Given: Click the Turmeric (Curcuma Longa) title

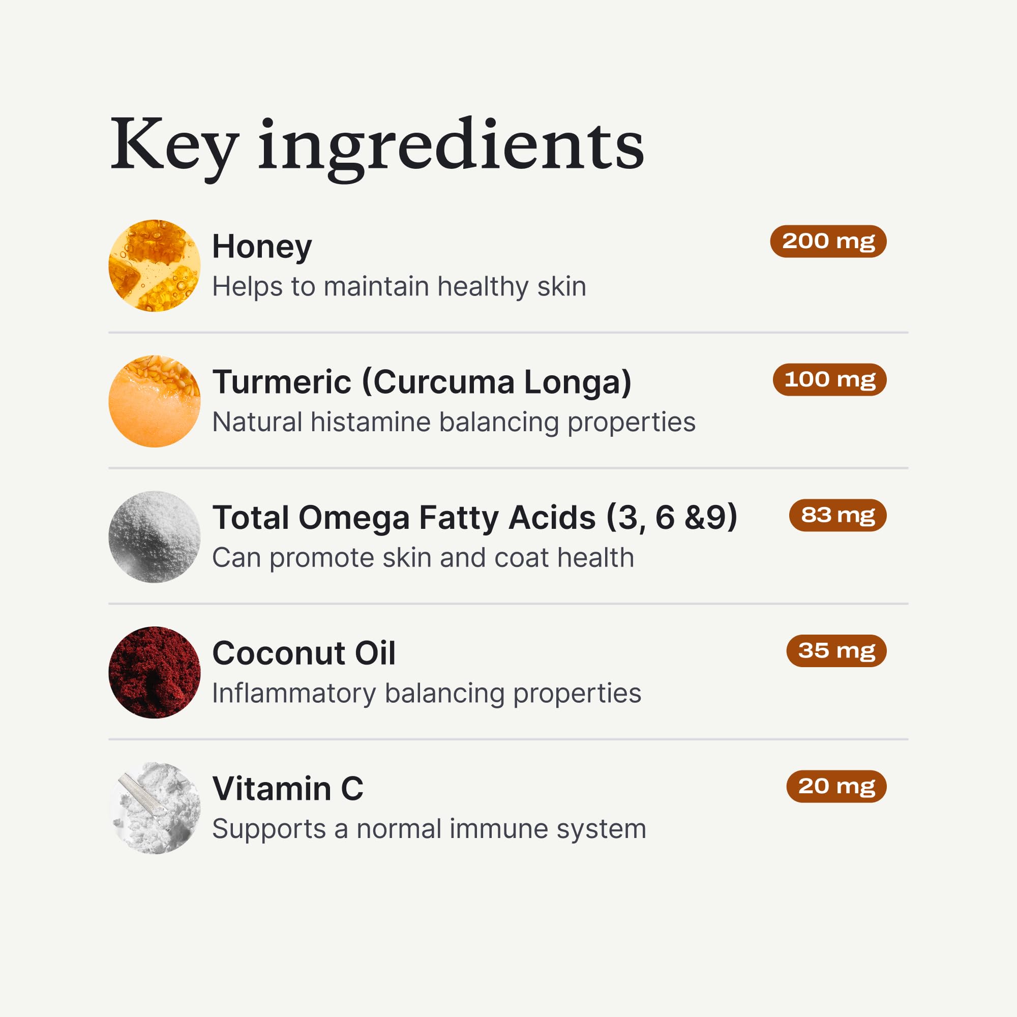Looking at the screenshot, I should pyautogui.click(x=422, y=382).
